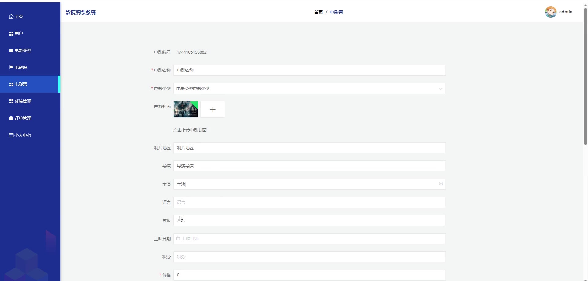Click the admin username in header
The image size is (588, 281).
point(566,12)
